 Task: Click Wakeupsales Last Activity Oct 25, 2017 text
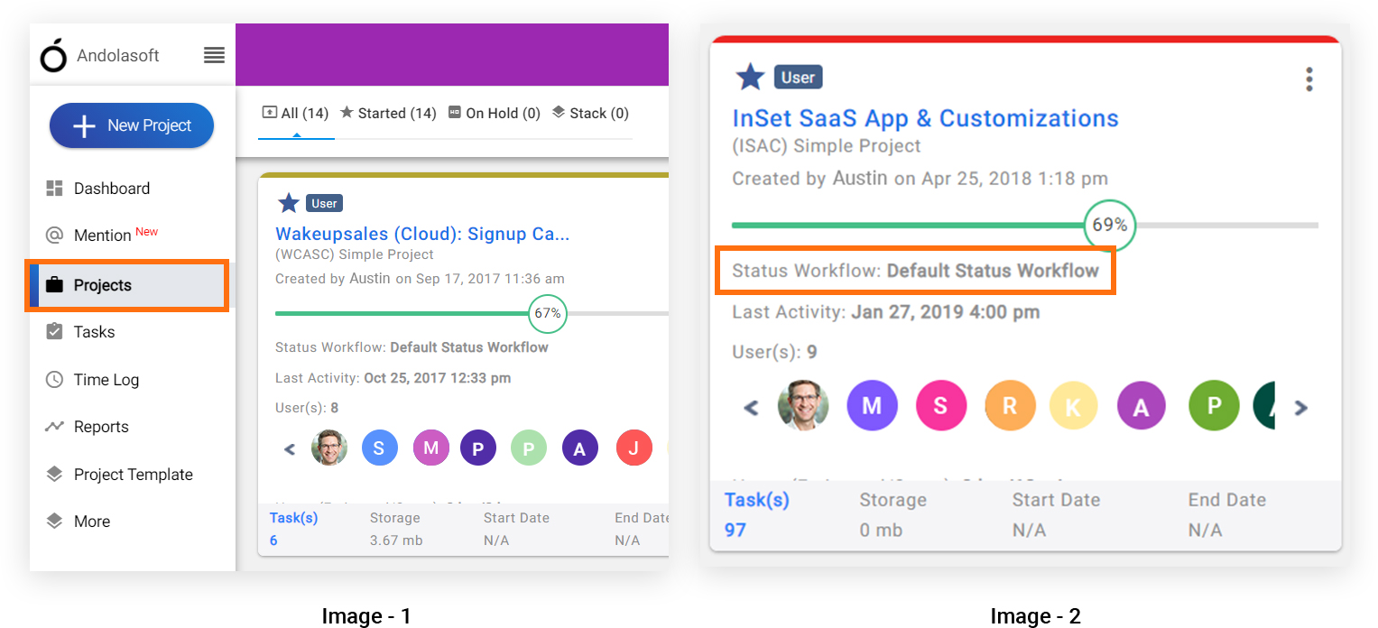[393, 378]
